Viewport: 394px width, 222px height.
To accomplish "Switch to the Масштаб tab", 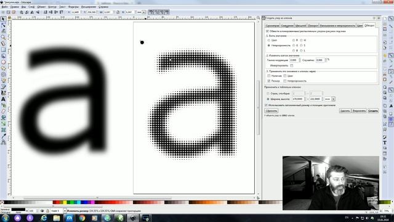I will 300,26.
